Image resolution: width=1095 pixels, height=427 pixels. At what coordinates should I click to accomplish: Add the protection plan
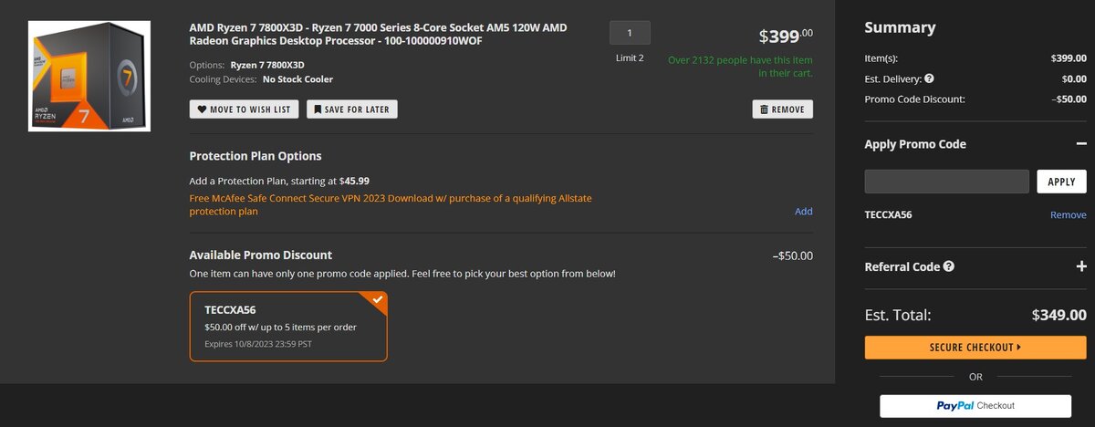[803, 211]
